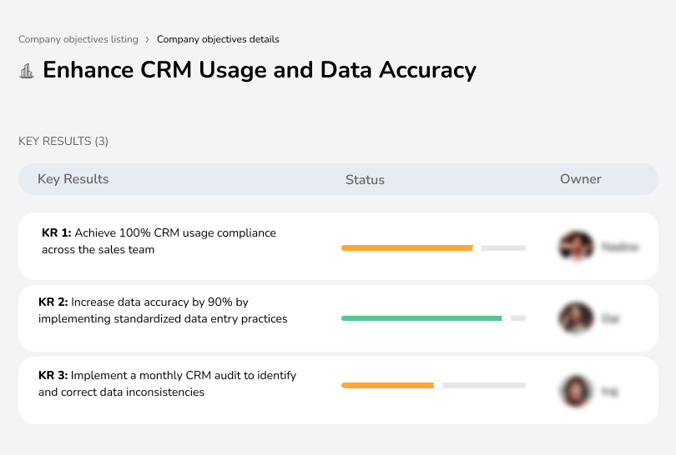
Task: Click the breadcrumb chevron separator
Action: click(x=148, y=40)
